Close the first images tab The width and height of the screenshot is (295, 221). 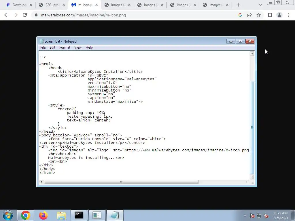pos(129,5)
